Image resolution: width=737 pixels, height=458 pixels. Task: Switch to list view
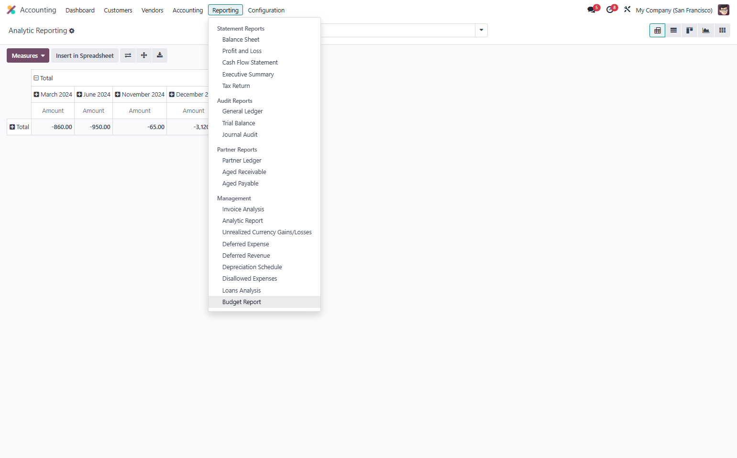673,30
